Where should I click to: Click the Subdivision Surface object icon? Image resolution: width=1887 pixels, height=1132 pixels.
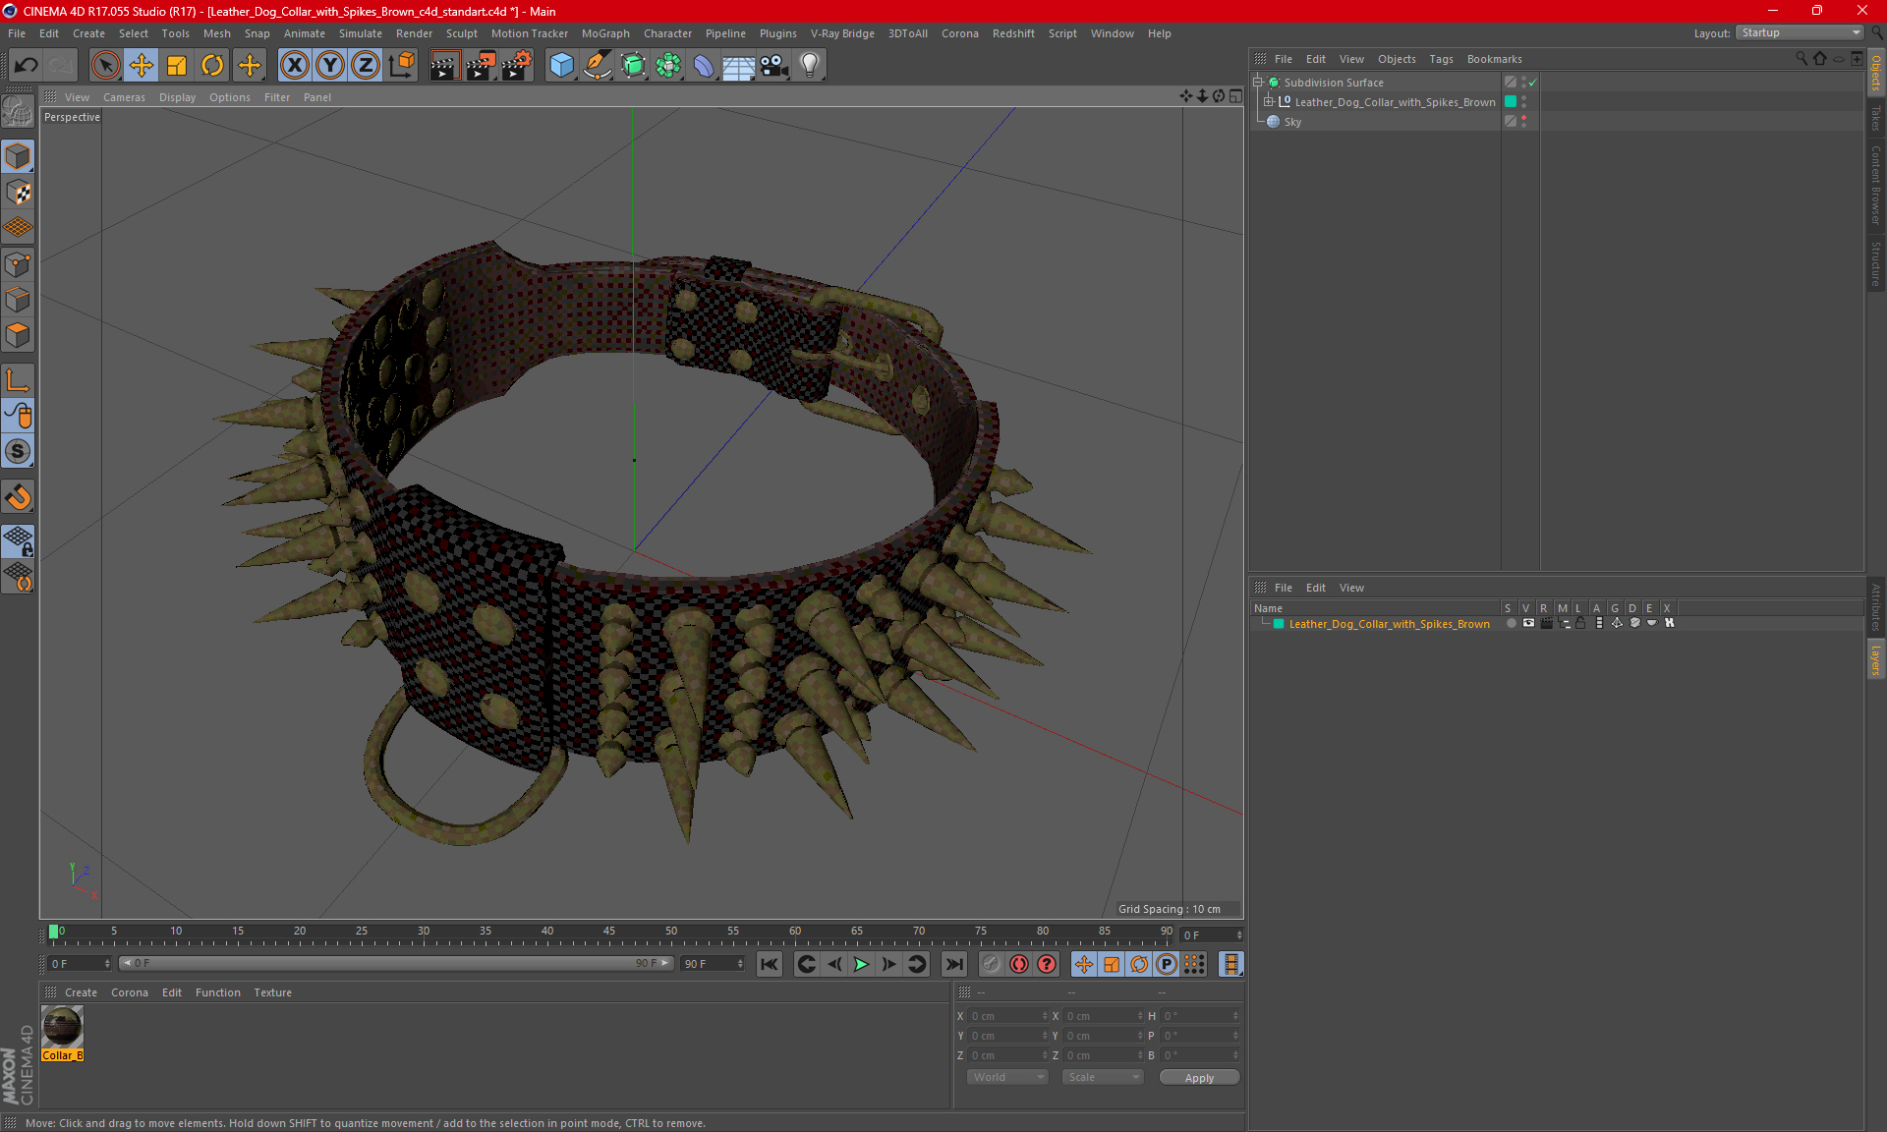pyautogui.click(x=1274, y=83)
